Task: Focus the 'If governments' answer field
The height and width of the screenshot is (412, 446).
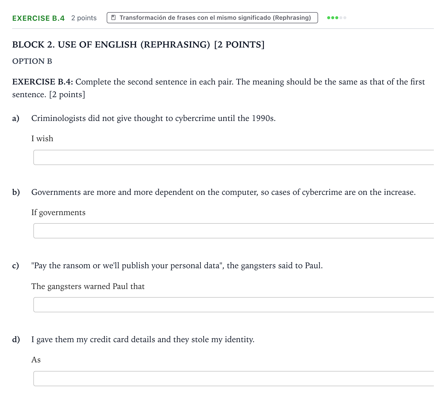Action: pyautogui.click(x=234, y=231)
